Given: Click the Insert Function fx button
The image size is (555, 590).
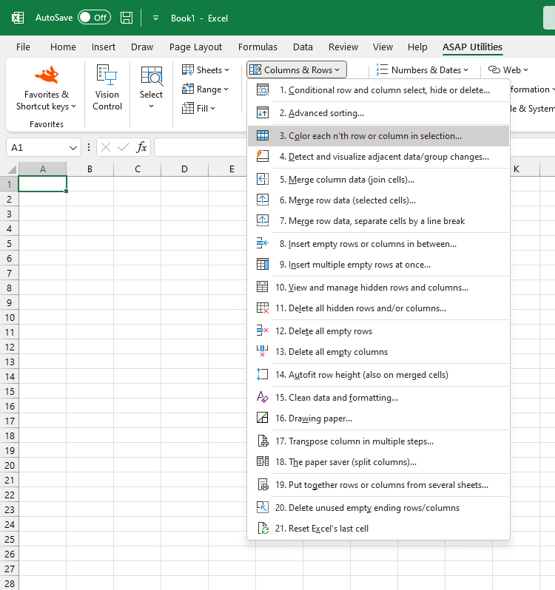Looking at the screenshot, I should (x=141, y=147).
